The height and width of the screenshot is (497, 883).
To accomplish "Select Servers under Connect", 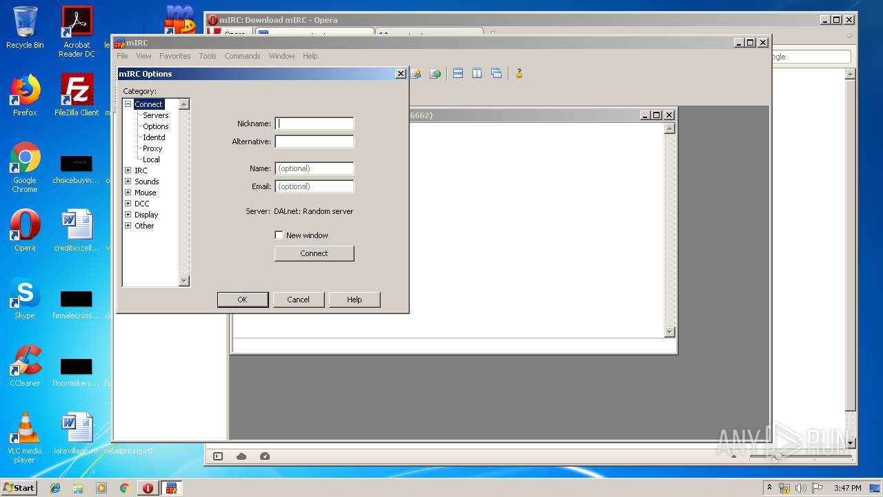I will pyautogui.click(x=156, y=115).
